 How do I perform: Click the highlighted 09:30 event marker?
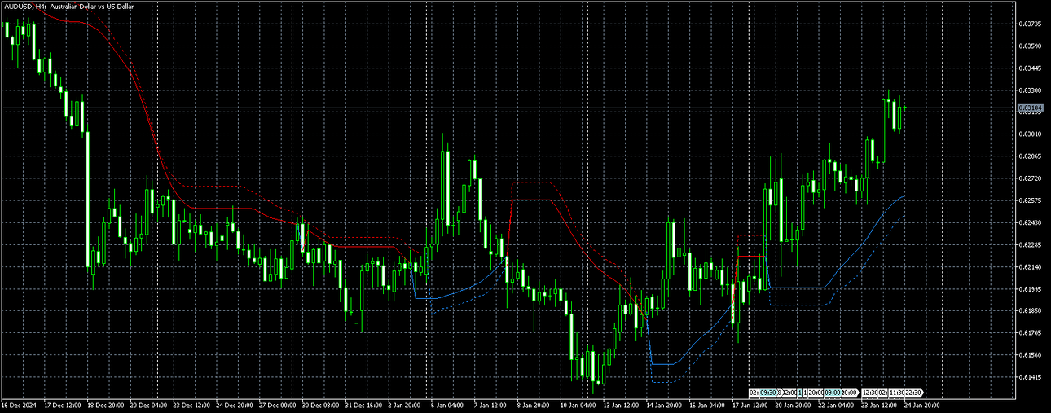coord(768,393)
